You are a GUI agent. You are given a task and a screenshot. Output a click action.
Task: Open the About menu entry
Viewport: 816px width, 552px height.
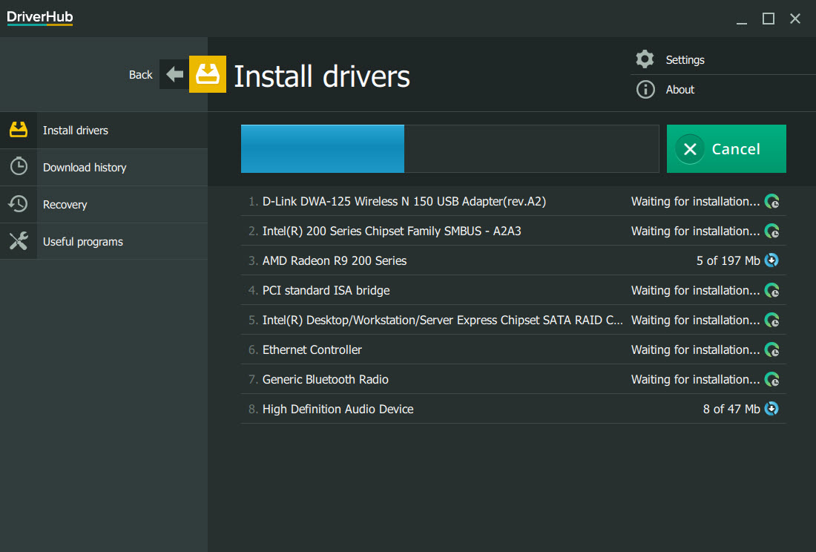pyautogui.click(x=680, y=90)
